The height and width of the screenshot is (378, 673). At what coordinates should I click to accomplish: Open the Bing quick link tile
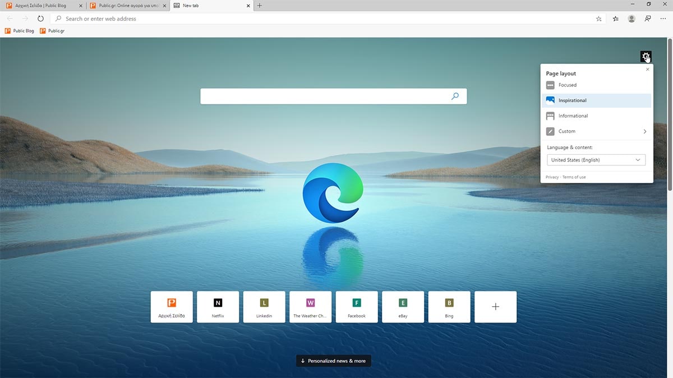449,306
